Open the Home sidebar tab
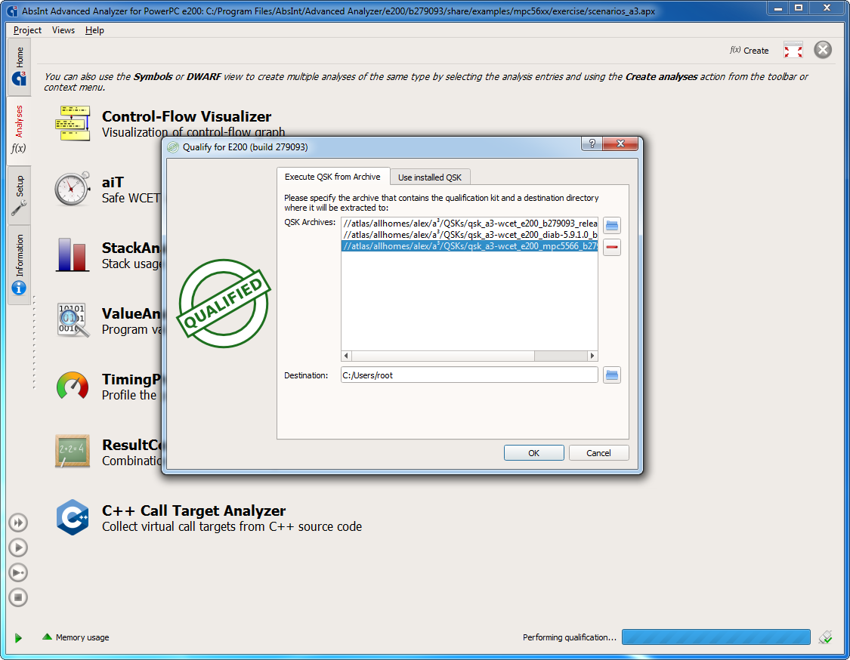850x660 pixels. point(20,66)
